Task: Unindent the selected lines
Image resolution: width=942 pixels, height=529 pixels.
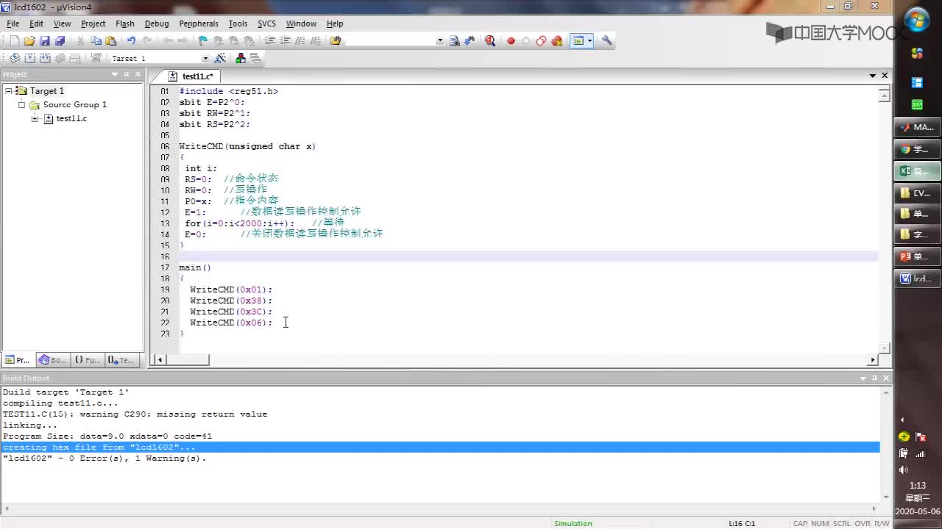Action: 285,41
